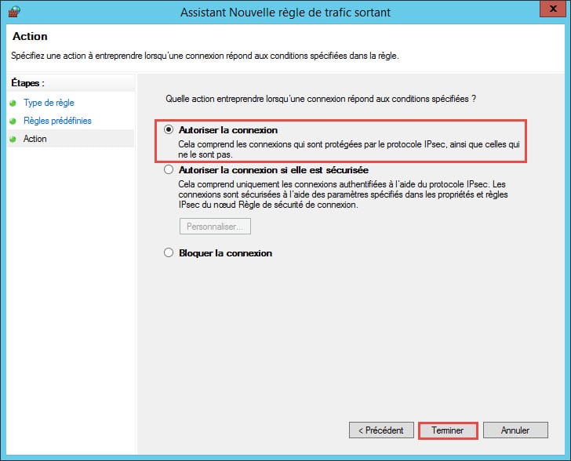Click the Quelle action entreprendre question text

(x=322, y=99)
